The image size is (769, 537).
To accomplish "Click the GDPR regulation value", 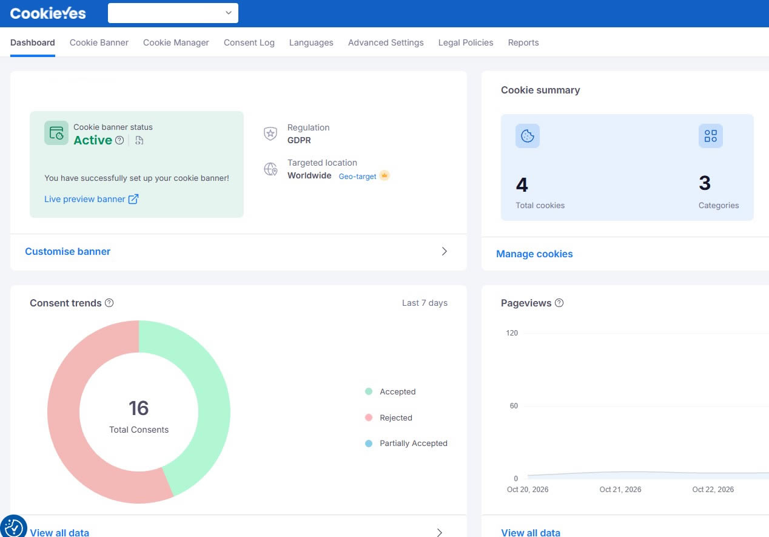I will 299,140.
